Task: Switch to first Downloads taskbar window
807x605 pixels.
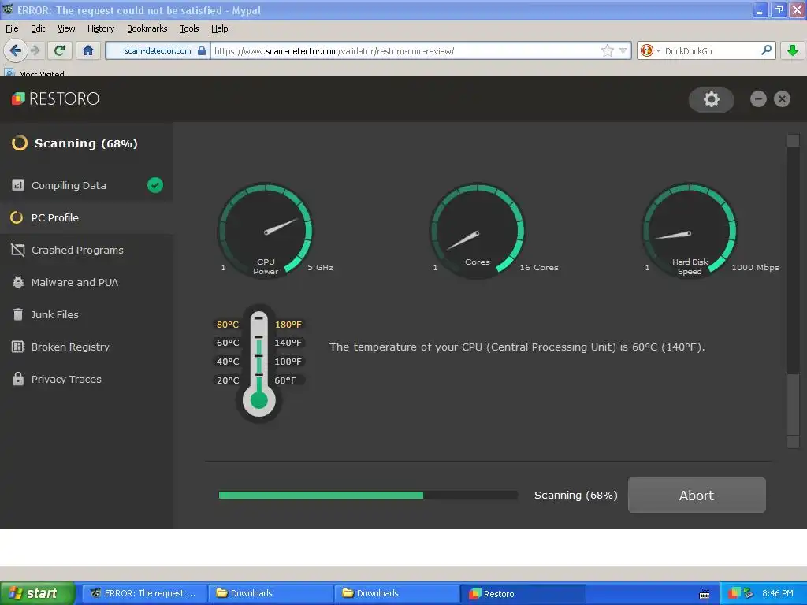Action: pos(271,593)
